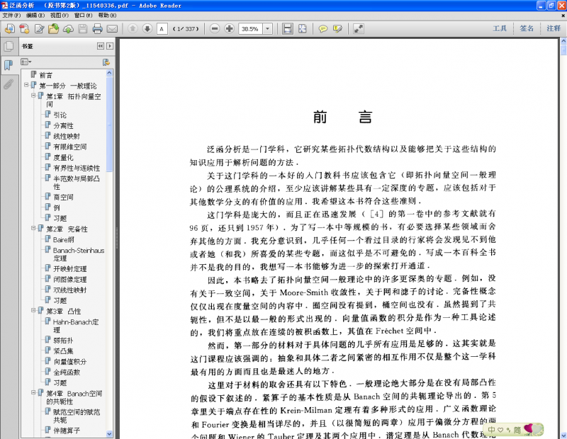Image resolution: width=567 pixels, height=439 pixels.
Task: Collapse the 第4章 Banach空间的共轭性 node
Action: point(33,392)
